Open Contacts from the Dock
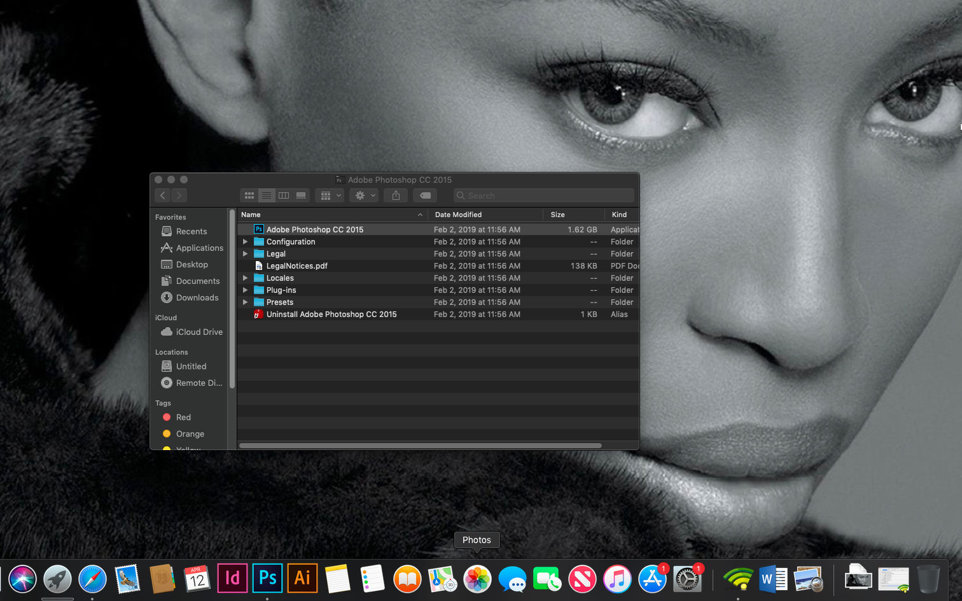The image size is (962, 601). tap(162, 579)
